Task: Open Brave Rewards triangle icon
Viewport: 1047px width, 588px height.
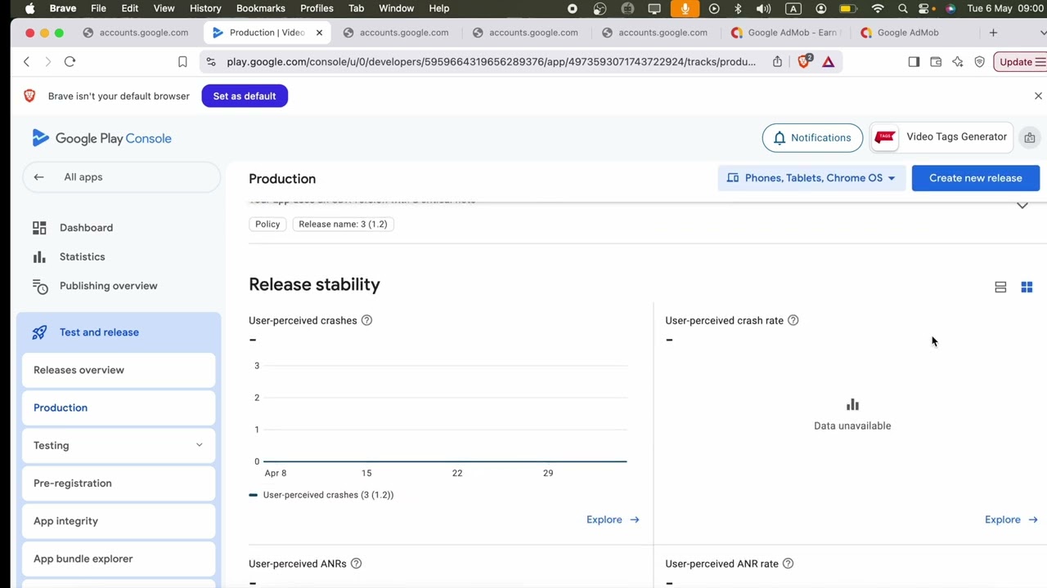Action: coord(829,61)
